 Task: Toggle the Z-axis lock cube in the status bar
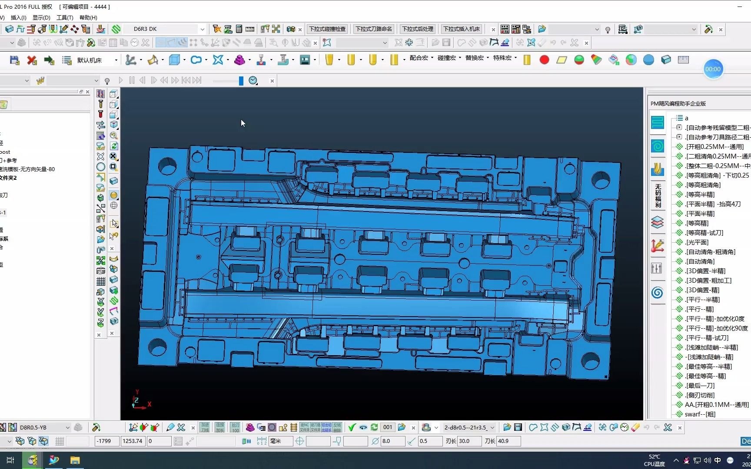click(x=43, y=441)
